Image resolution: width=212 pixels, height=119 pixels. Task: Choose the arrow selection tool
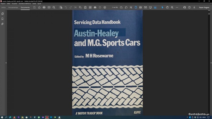point(162,7)
